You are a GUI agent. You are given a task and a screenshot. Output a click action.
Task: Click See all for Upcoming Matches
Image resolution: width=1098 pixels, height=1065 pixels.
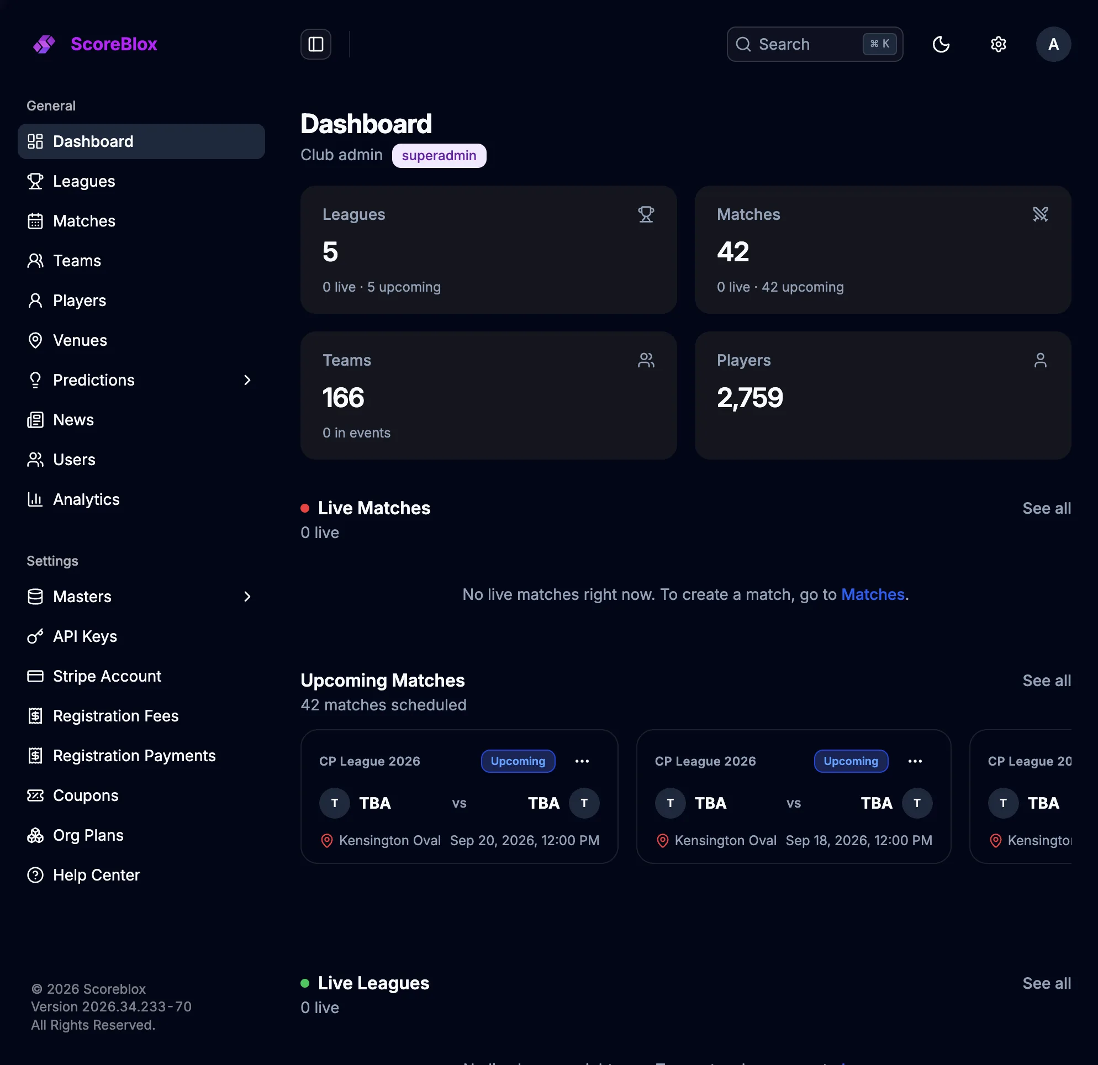[x=1047, y=681]
